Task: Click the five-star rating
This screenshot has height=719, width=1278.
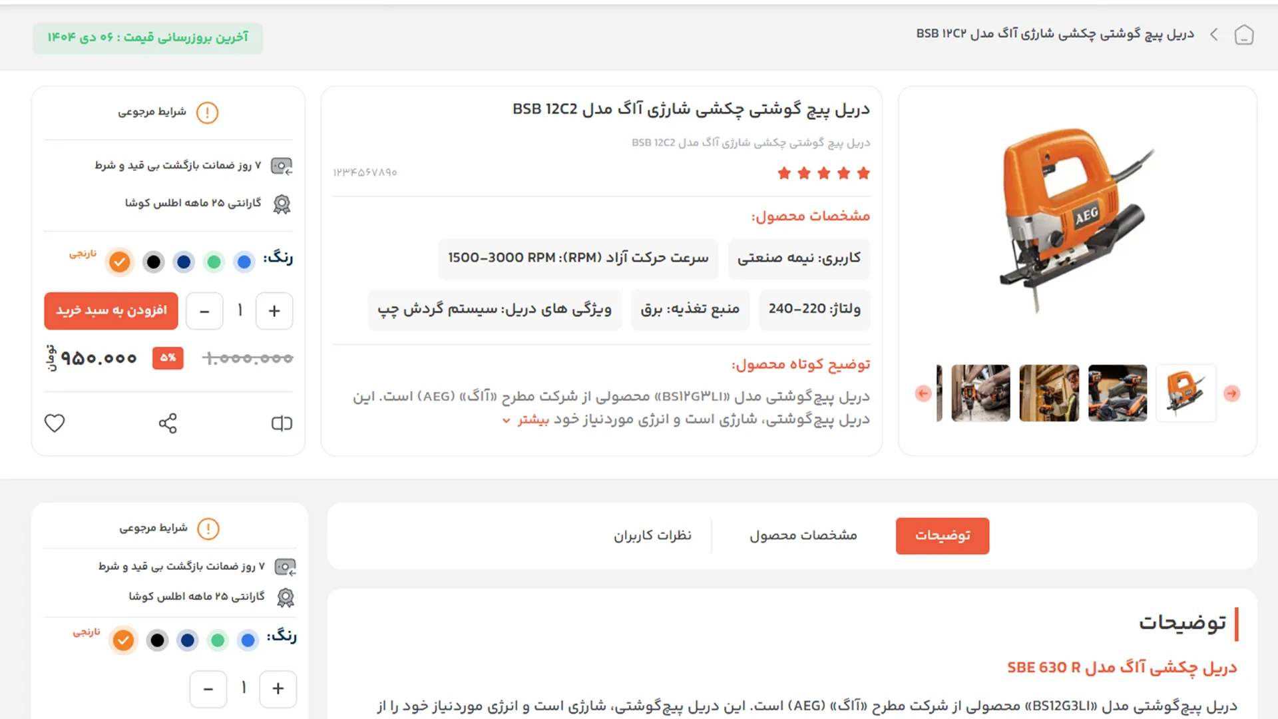Action: [x=824, y=173]
